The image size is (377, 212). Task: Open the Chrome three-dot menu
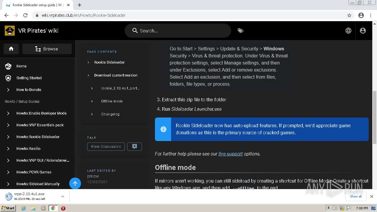coord(371,15)
